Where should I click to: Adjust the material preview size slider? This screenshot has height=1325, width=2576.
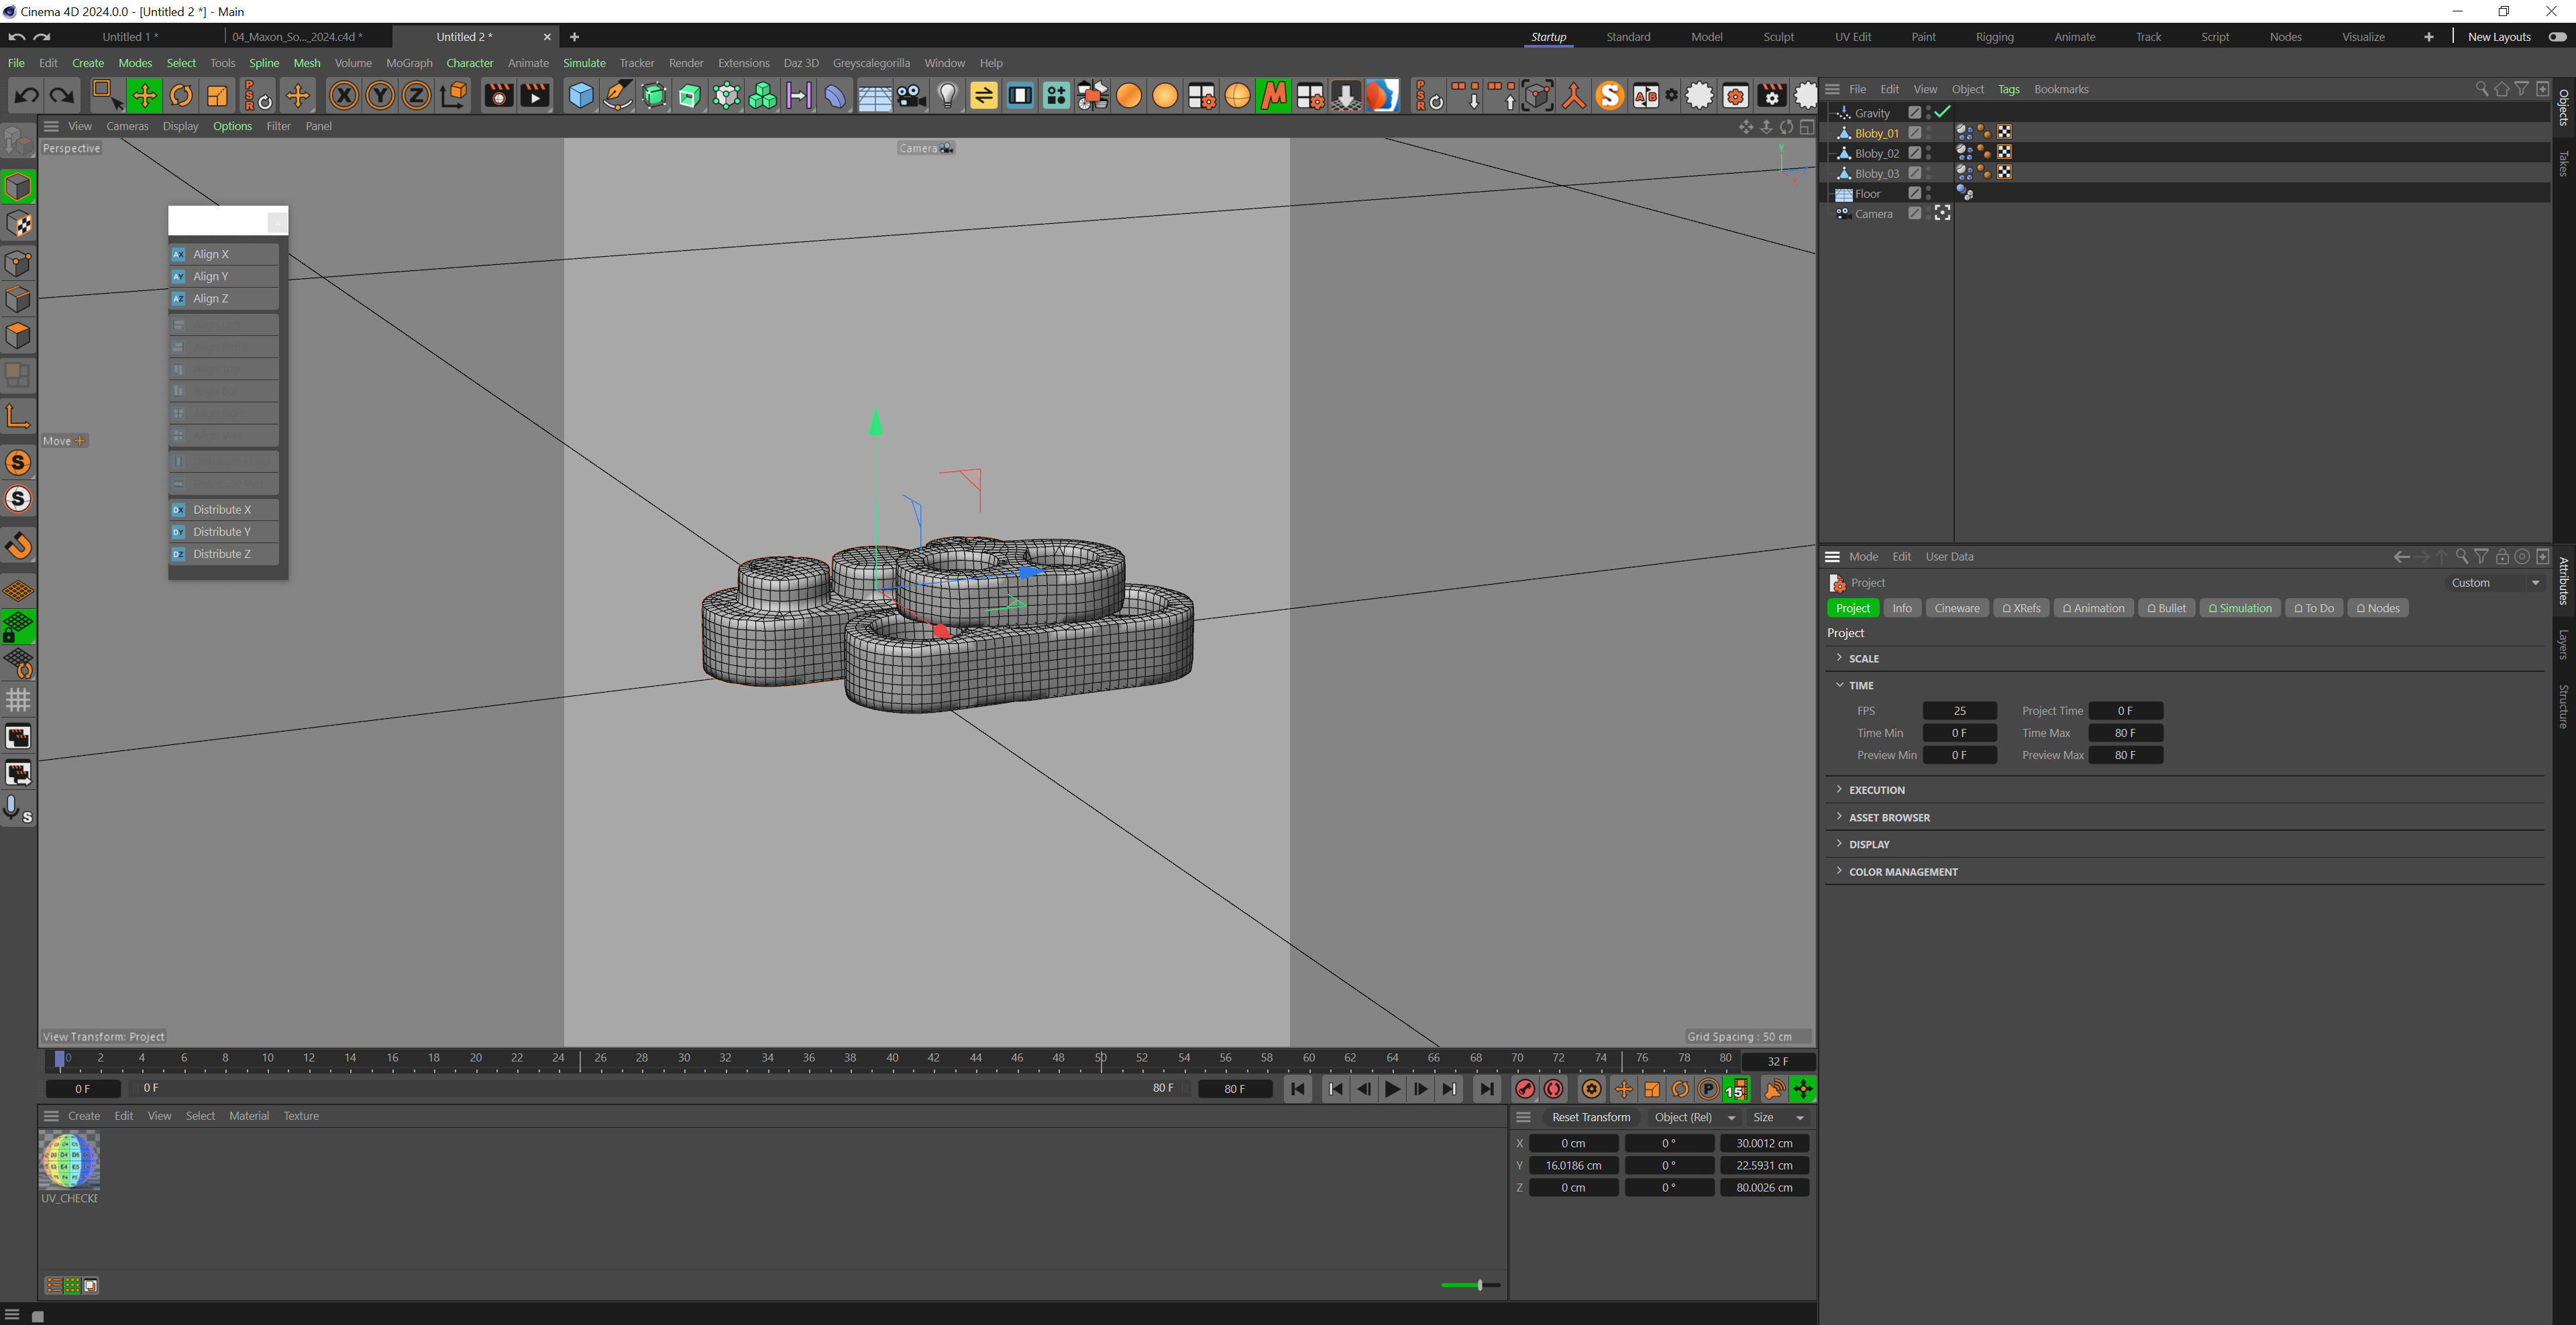point(1479,1285)
